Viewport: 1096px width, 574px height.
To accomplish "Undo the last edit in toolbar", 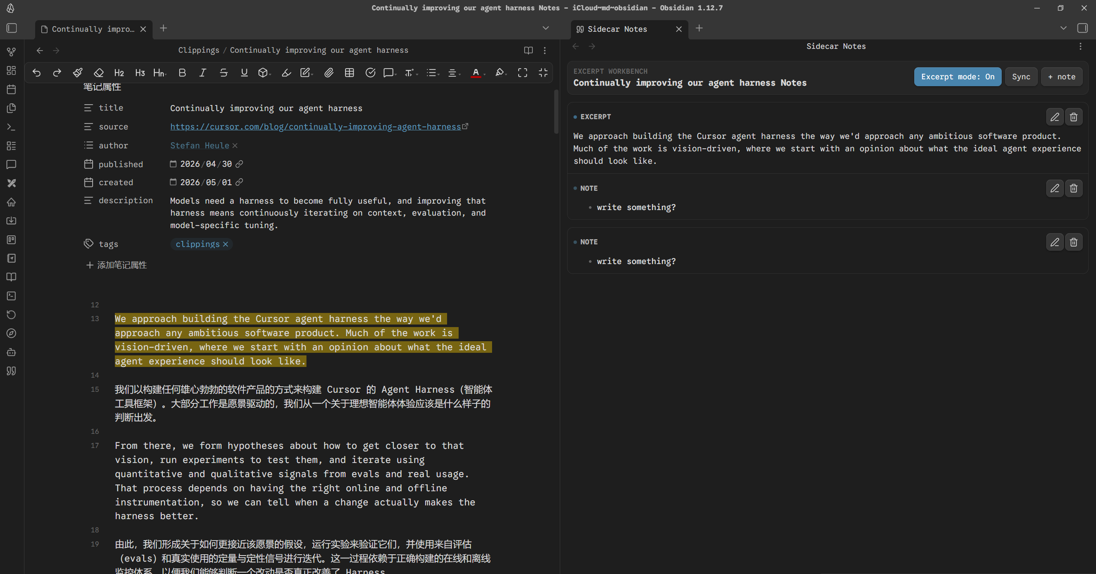I will (x=36, y=73).
